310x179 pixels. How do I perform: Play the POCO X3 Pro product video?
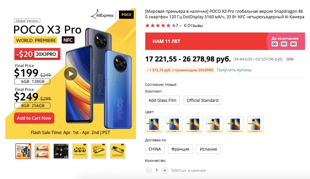click(71, 74)
